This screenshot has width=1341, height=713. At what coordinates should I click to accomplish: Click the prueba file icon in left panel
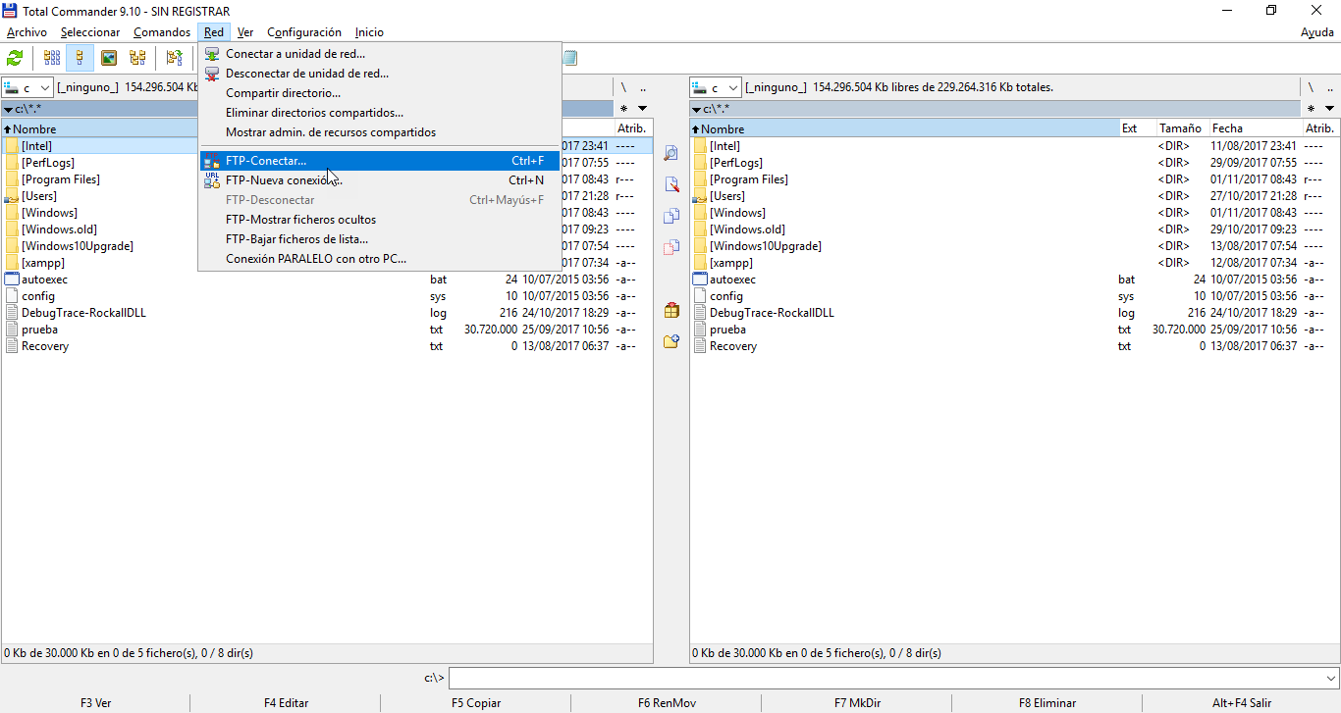pyautogui.click(x=12, y=330)
